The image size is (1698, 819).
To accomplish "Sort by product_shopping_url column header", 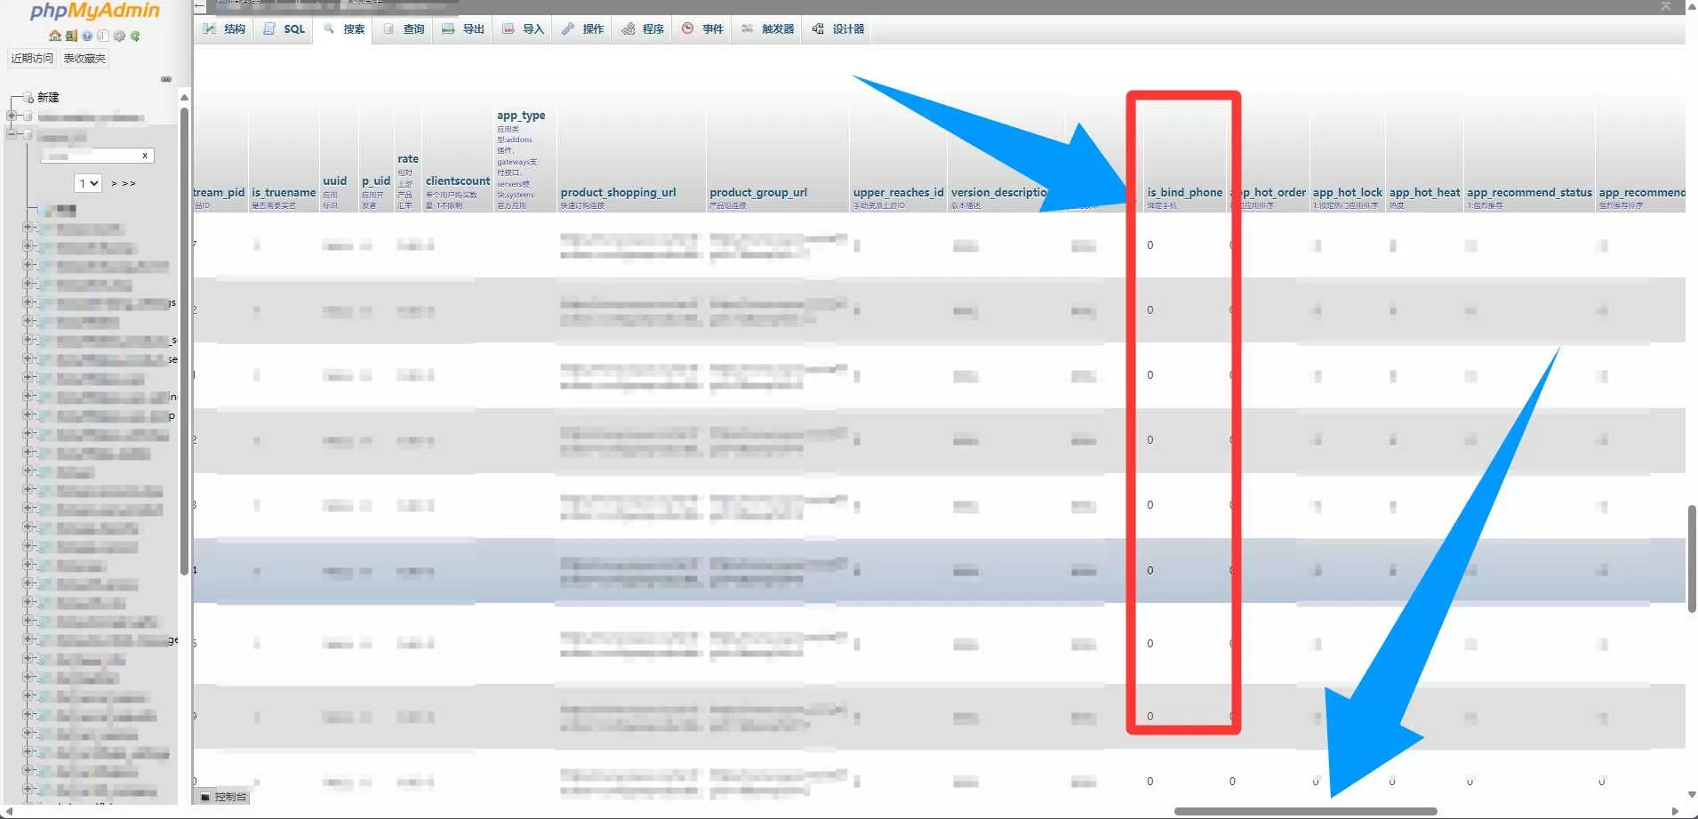I will tap(618, 192).
